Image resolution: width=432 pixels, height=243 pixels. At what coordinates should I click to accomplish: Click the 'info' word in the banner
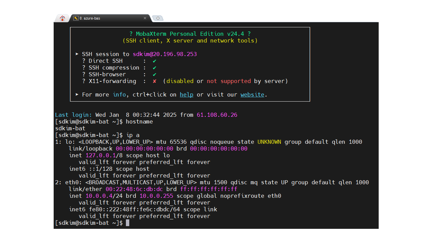[x=119, y=94]
